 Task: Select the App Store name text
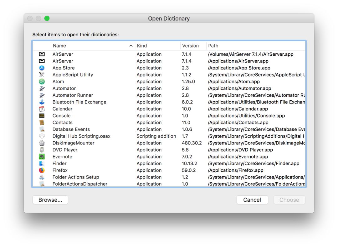click(64, 68)
